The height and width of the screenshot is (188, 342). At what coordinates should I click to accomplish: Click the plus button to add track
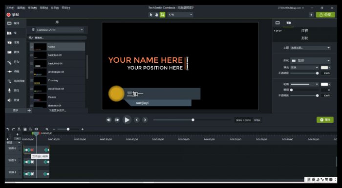coord(18,134)
